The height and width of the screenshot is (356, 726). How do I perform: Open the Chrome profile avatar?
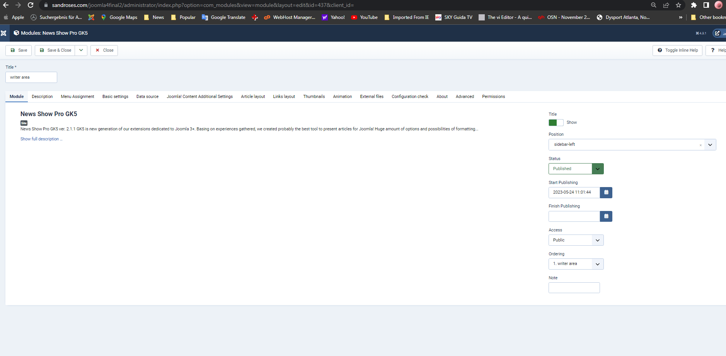719,5
